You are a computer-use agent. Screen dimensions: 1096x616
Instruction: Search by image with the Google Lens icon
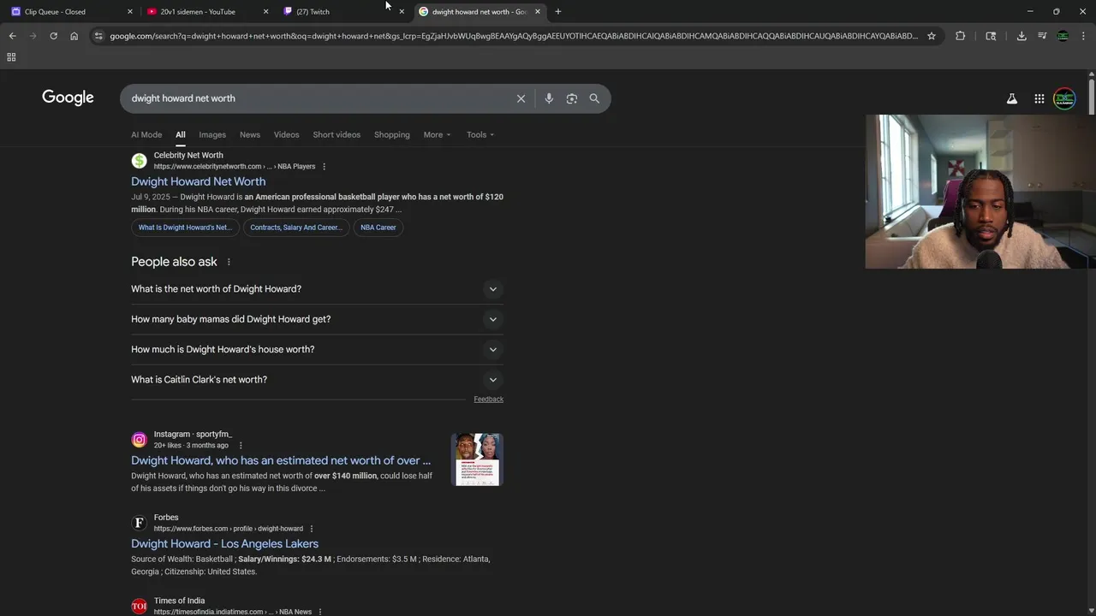point(572,98)
